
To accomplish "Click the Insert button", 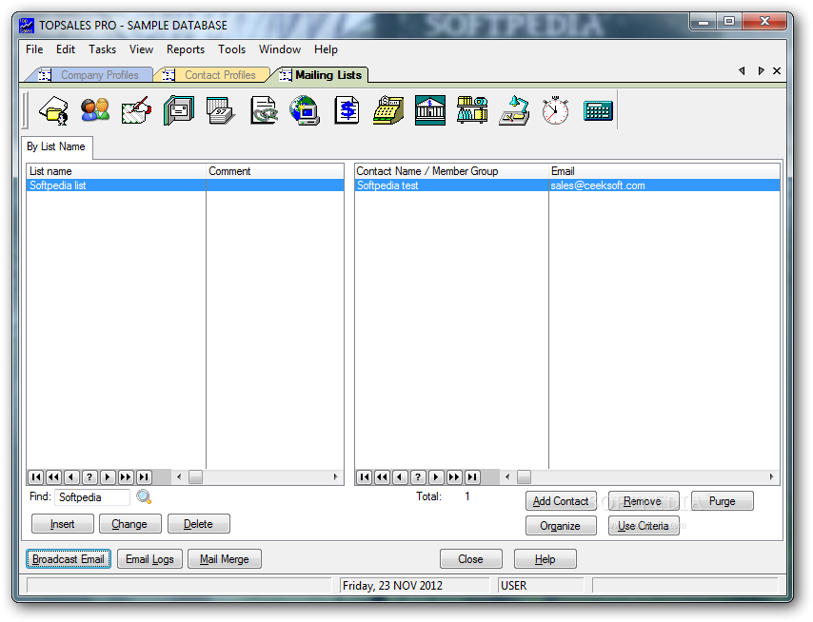I will point(63,524).
